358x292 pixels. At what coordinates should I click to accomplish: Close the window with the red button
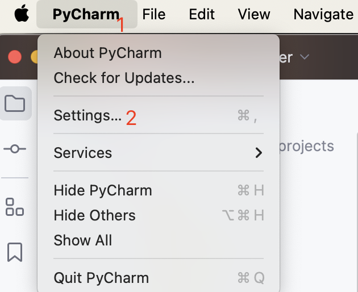pos(15,57)
